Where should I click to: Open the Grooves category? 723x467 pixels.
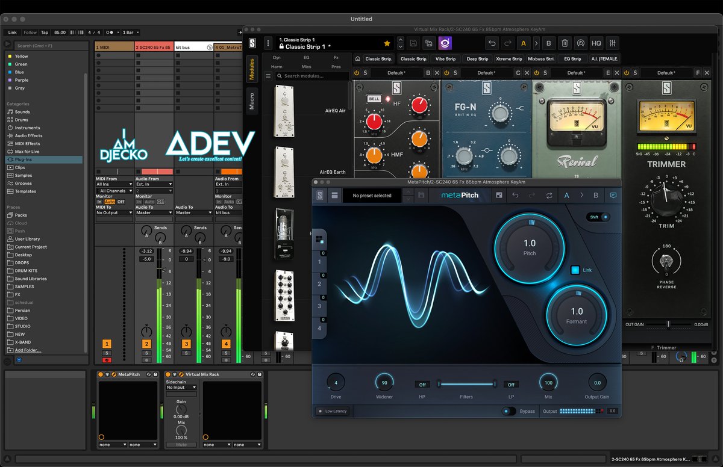(23, 183)
